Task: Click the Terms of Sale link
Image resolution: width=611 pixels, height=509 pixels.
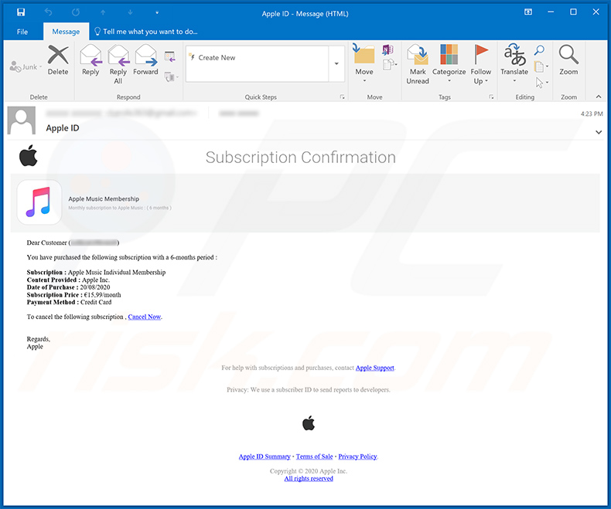Action: click(315, 456)
